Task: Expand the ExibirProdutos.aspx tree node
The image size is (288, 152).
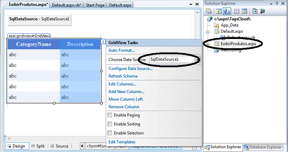Action: (208, 44)
